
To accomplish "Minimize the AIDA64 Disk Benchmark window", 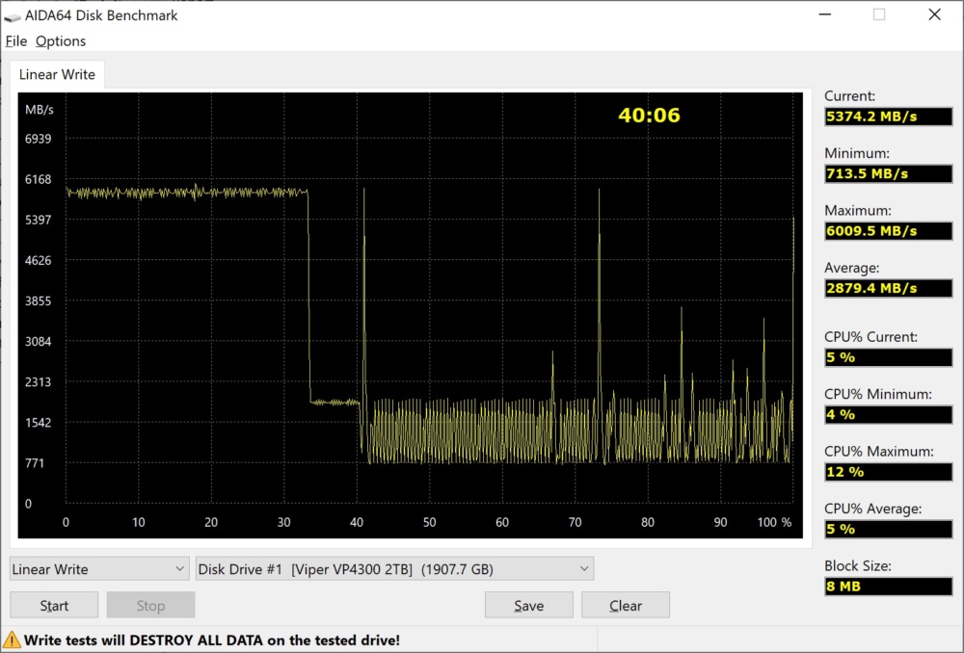I will 825,14.
